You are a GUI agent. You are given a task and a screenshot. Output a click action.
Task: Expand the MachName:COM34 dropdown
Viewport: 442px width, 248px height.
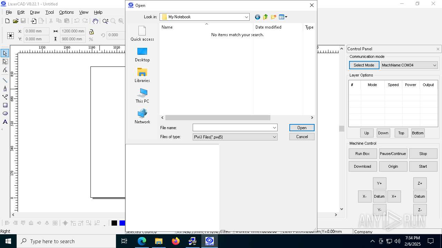(x=434, y=65)
